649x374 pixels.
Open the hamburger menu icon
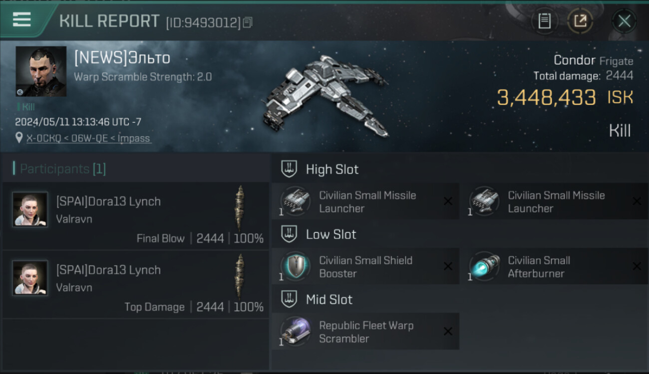coord(22,19)
